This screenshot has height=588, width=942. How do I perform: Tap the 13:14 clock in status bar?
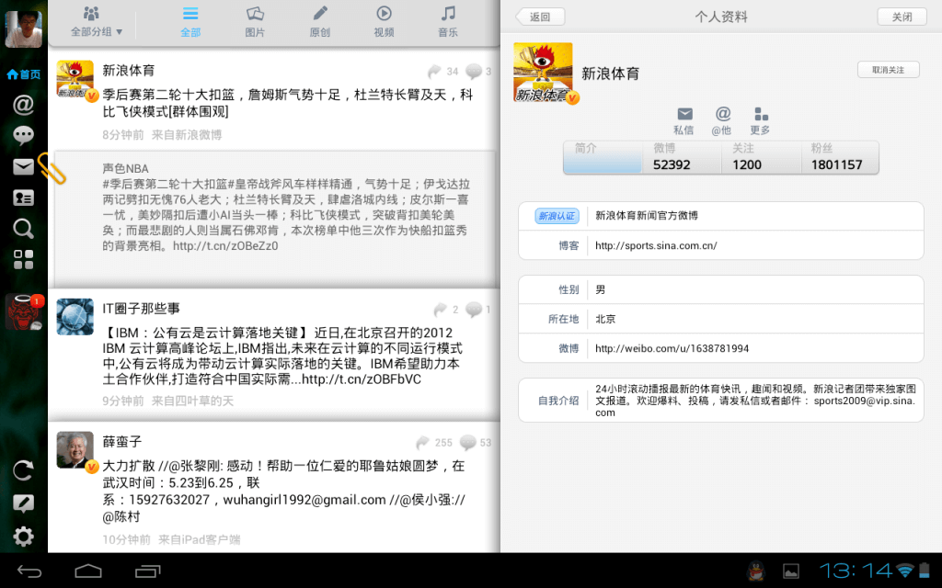[x=856, y=571]
